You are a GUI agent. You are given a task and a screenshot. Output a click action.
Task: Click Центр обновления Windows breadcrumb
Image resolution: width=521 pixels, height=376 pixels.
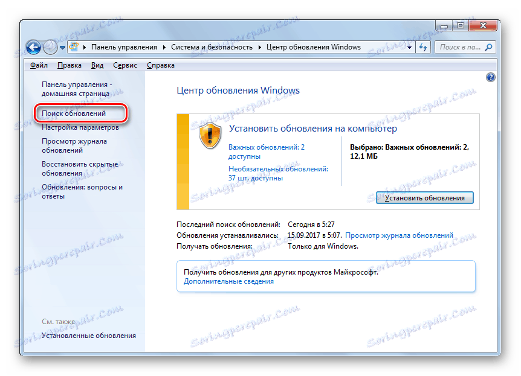click(x=314, y=47)
